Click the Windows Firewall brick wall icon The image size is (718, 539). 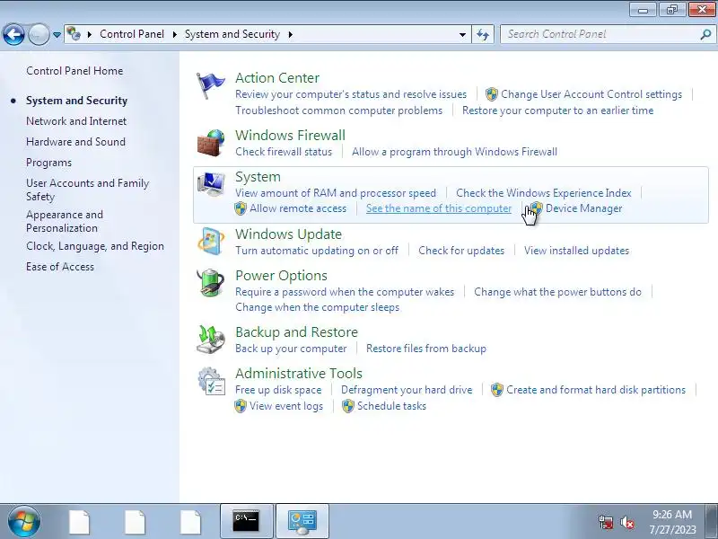[x=211, y=143]
